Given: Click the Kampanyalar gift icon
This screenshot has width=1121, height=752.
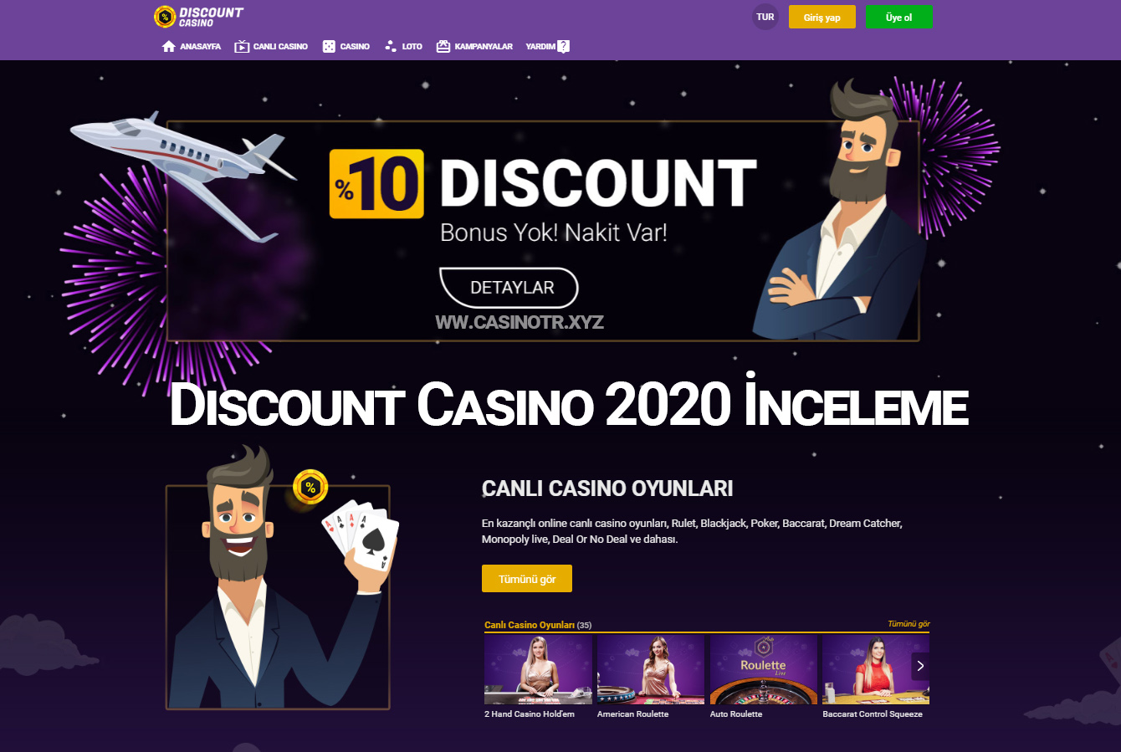Looking at the screenshot, I should (x=443, y=47).
